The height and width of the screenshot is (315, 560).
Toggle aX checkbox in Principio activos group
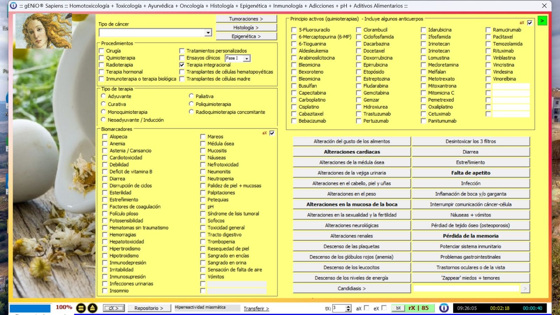(530, 23)
